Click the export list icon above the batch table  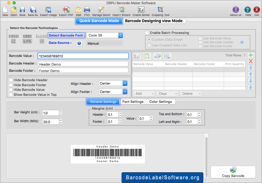[x=167, y=56]
